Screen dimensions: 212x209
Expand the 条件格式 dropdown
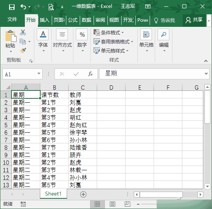[109, 33]
